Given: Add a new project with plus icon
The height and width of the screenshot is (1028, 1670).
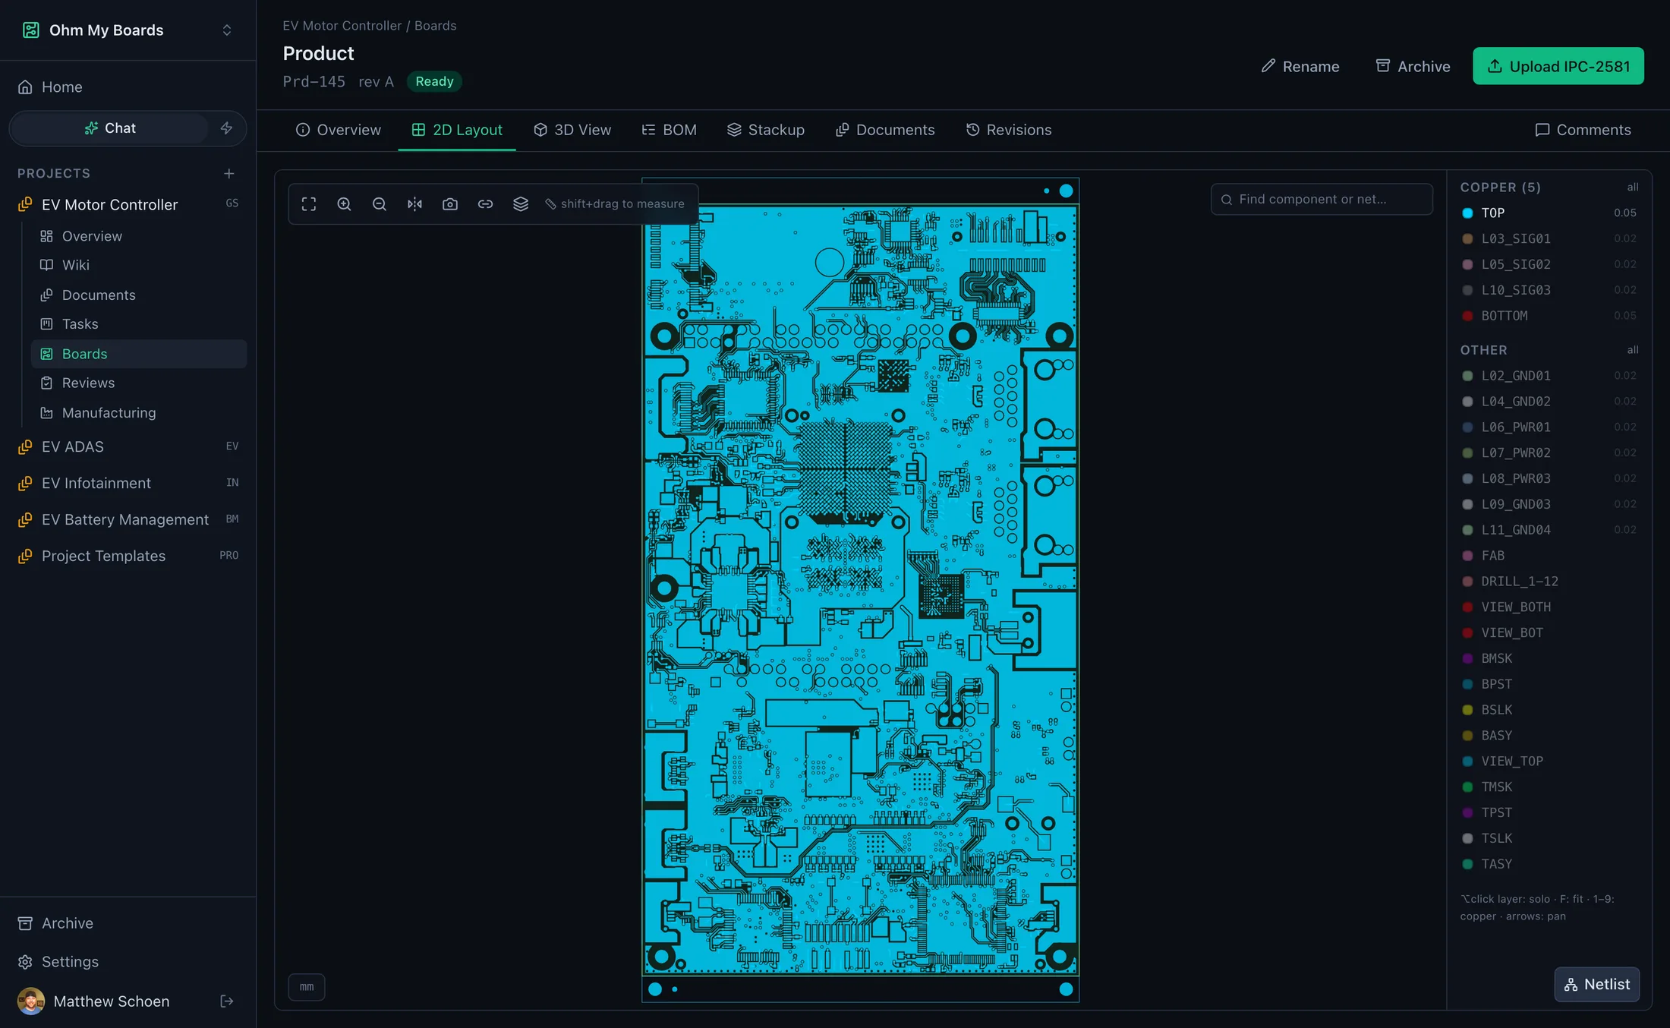Looking at the screenshot, I should coord(228,174).
